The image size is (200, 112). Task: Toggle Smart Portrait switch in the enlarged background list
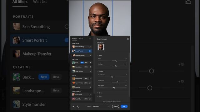(x=67, y=40)
